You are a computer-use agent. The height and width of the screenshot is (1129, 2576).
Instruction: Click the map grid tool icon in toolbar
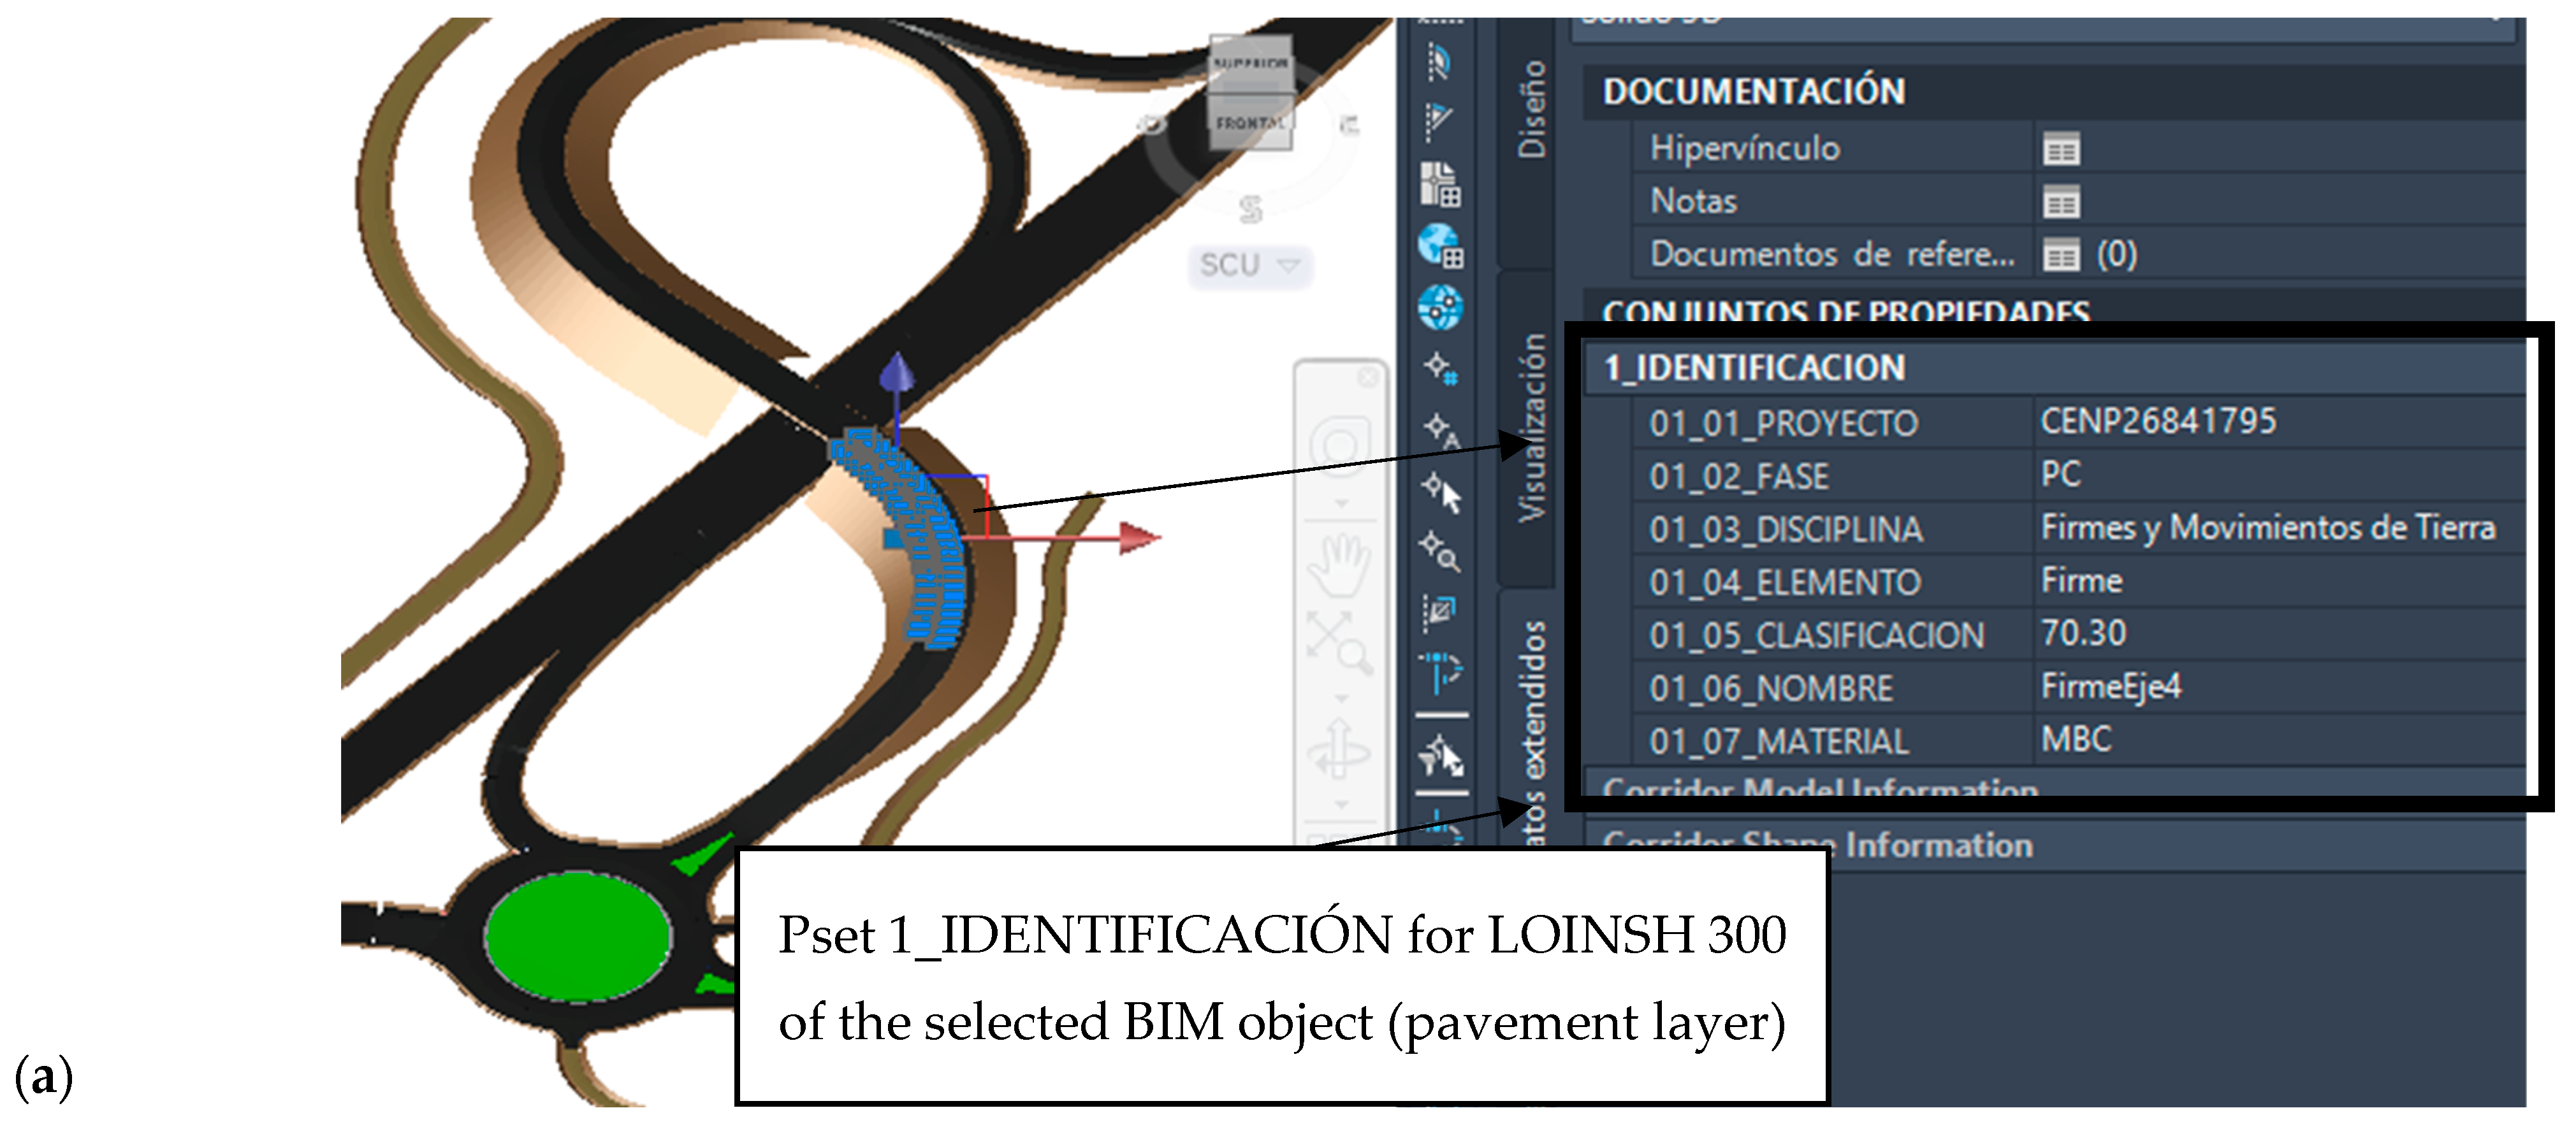click(x=1440, y=185)
